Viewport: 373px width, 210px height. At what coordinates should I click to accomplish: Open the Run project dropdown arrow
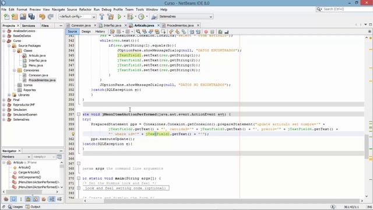pos(124,17)
